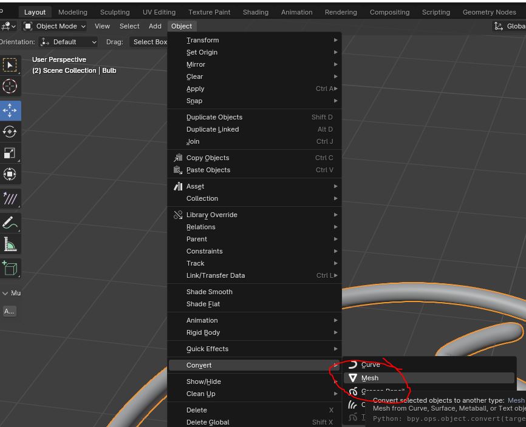Choose Curve in the Convert submenu

[371, 365]
